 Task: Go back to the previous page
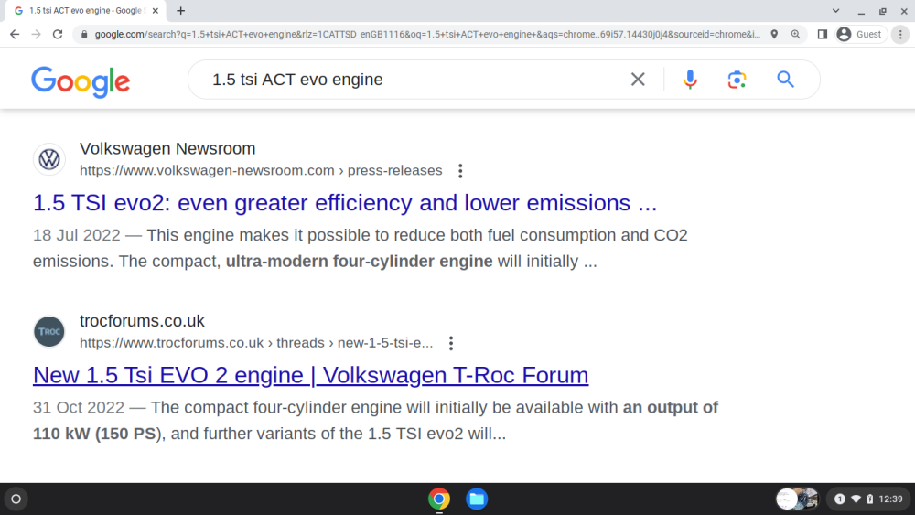(x=15, y=35)
